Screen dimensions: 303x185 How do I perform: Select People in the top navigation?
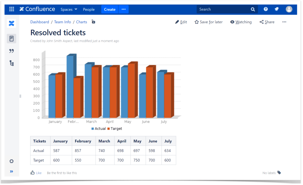(x=88, y=9)
